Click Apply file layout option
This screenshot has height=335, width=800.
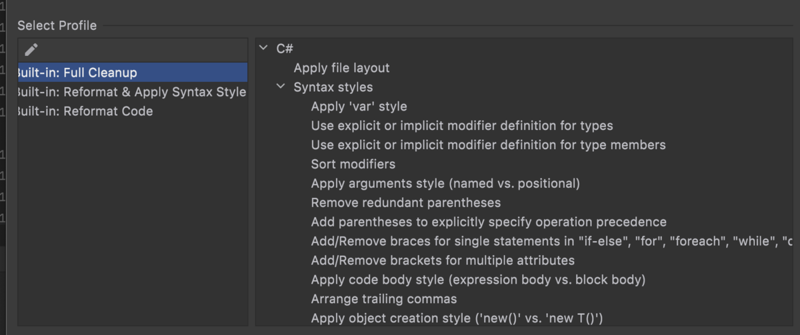coord(341,68)
